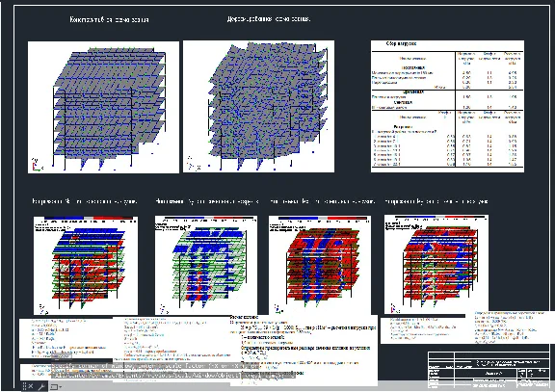Image resolution: width=555 pixels, height=392 pixels.
Task: Click the command line drag grip handle
Action: 25,386
